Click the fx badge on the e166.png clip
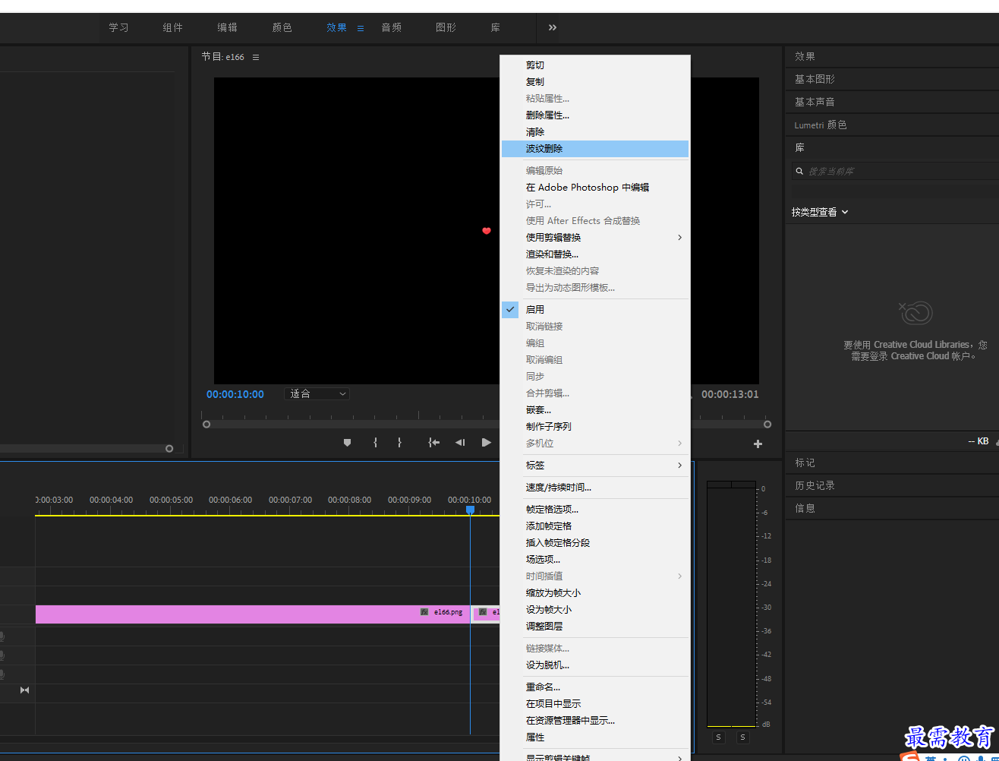Viewport: 999px width, 761px height. [424, 611]
